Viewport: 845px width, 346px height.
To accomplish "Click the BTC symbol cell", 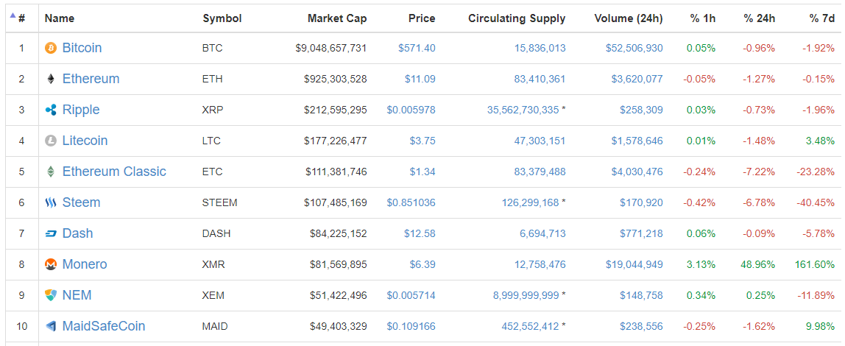I will tap(212, 48).
